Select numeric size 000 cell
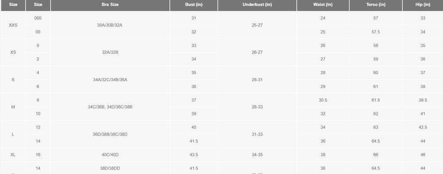The width and height of the screenshot is (443, 174). [38, 18]
